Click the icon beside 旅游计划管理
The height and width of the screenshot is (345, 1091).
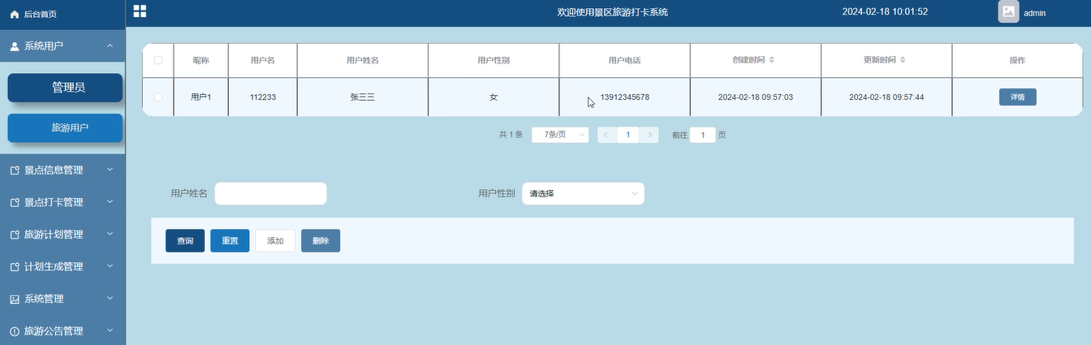[14, 235]
